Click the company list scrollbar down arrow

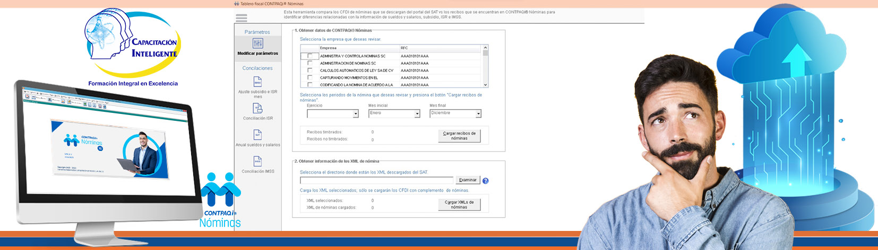[x=485, y=85]
